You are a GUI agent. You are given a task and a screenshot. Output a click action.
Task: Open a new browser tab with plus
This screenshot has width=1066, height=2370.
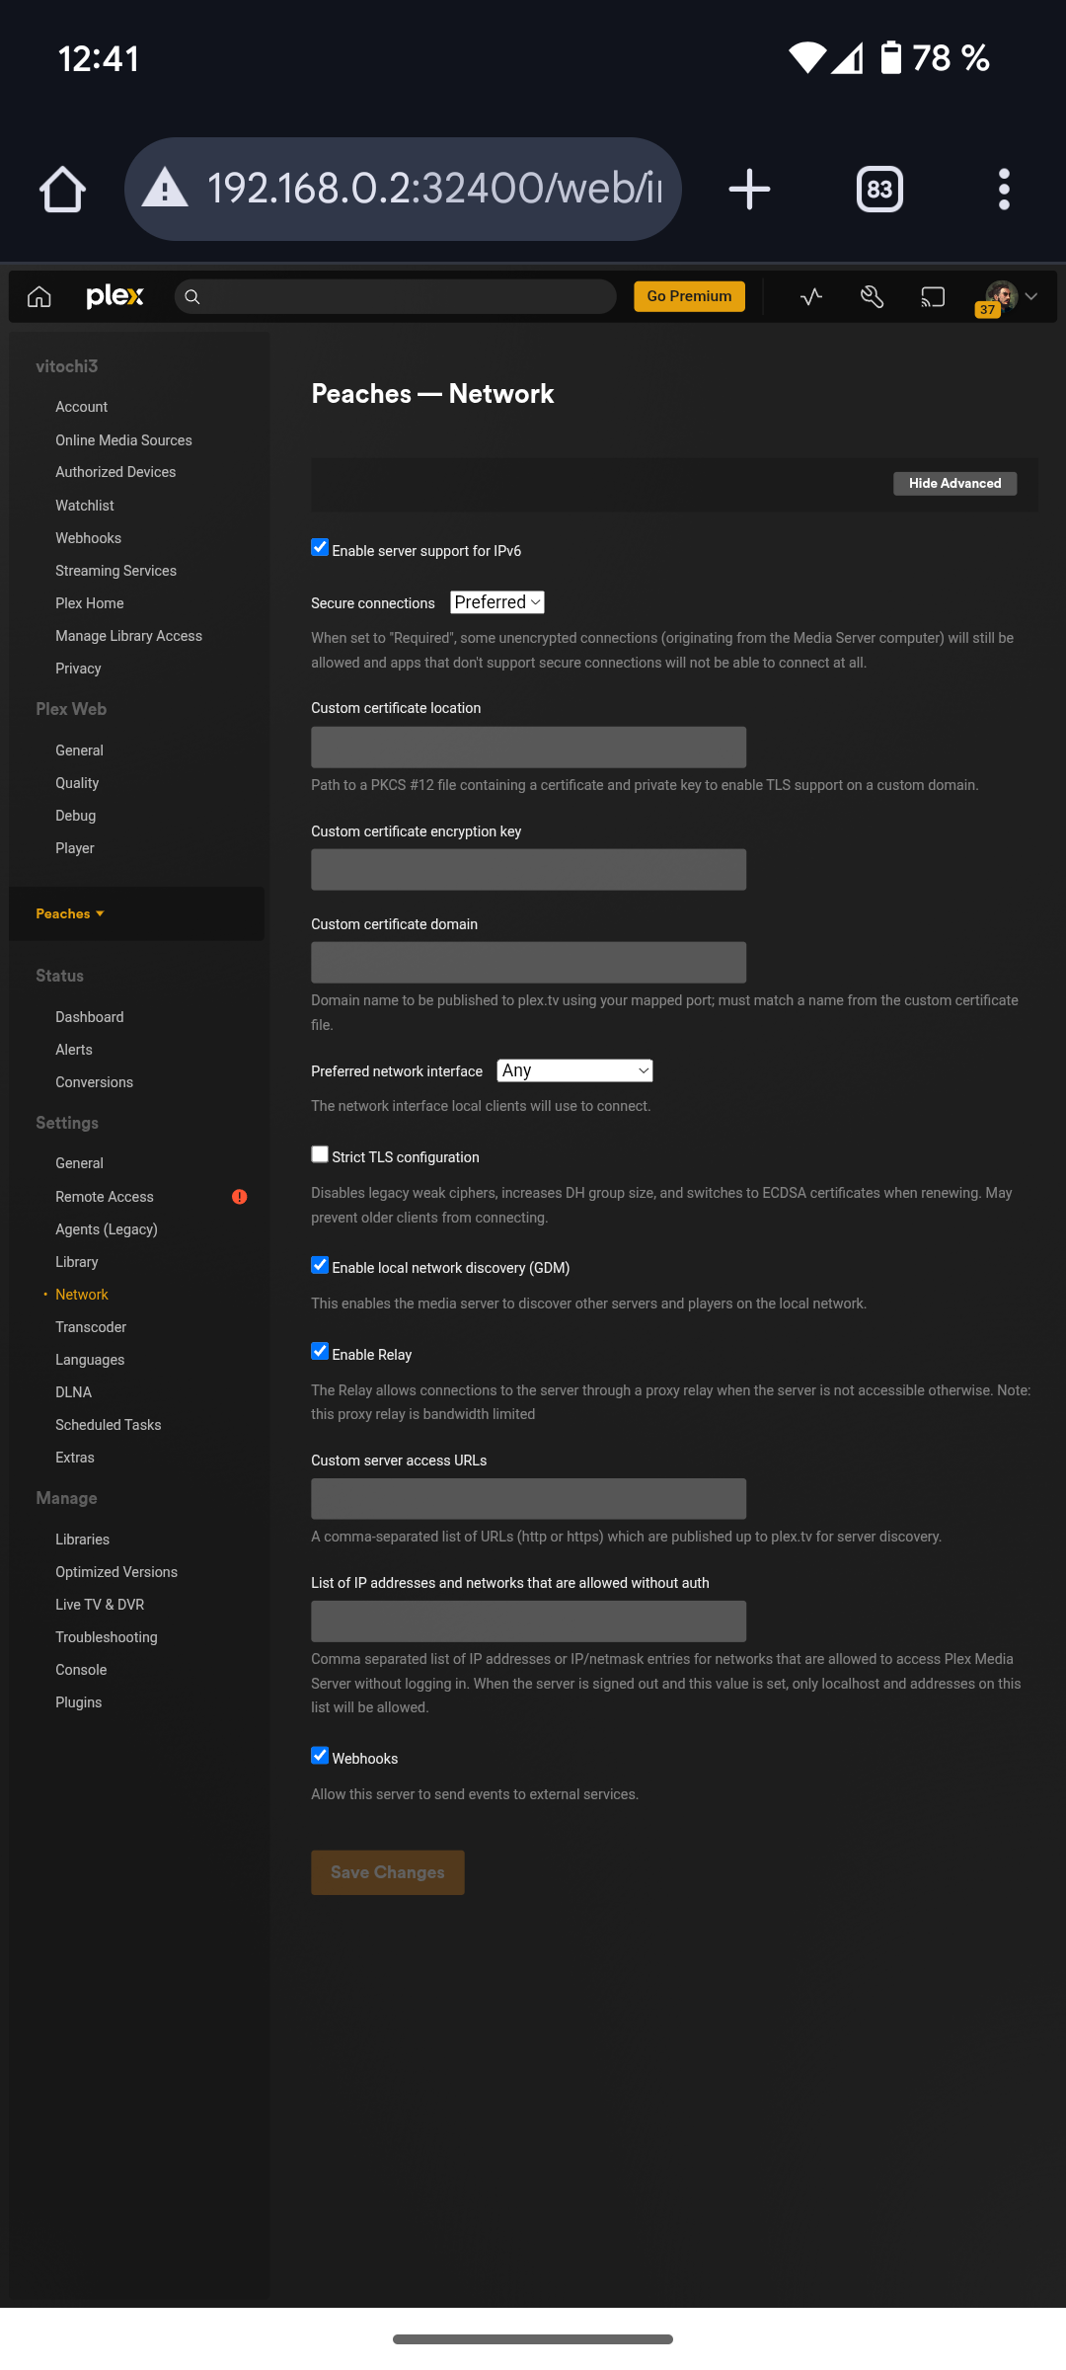(749, 190)
